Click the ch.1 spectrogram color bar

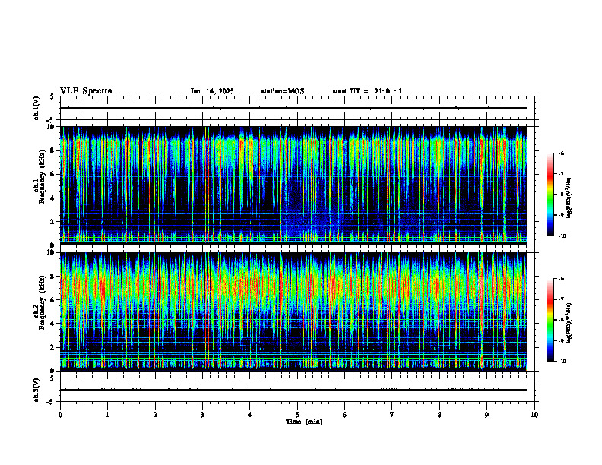(550, 195)
